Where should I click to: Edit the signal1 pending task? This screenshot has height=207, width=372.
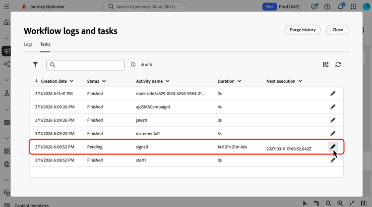[333, 147]
